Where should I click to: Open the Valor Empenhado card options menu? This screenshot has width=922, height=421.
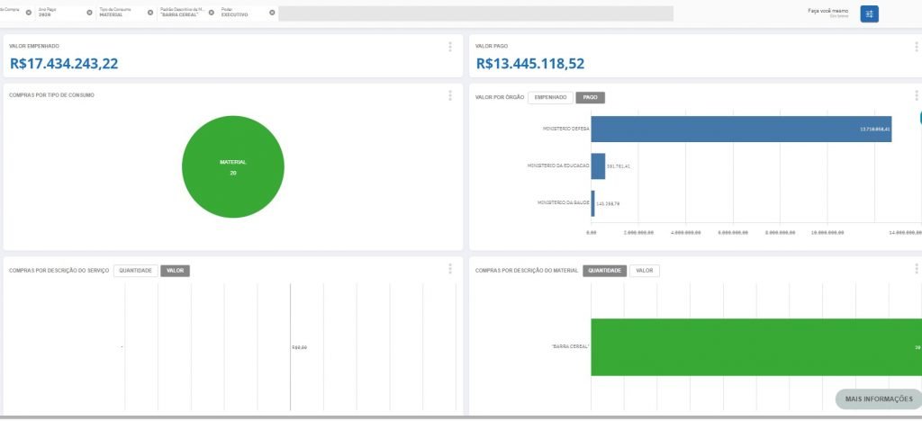[x=450, y=47]
